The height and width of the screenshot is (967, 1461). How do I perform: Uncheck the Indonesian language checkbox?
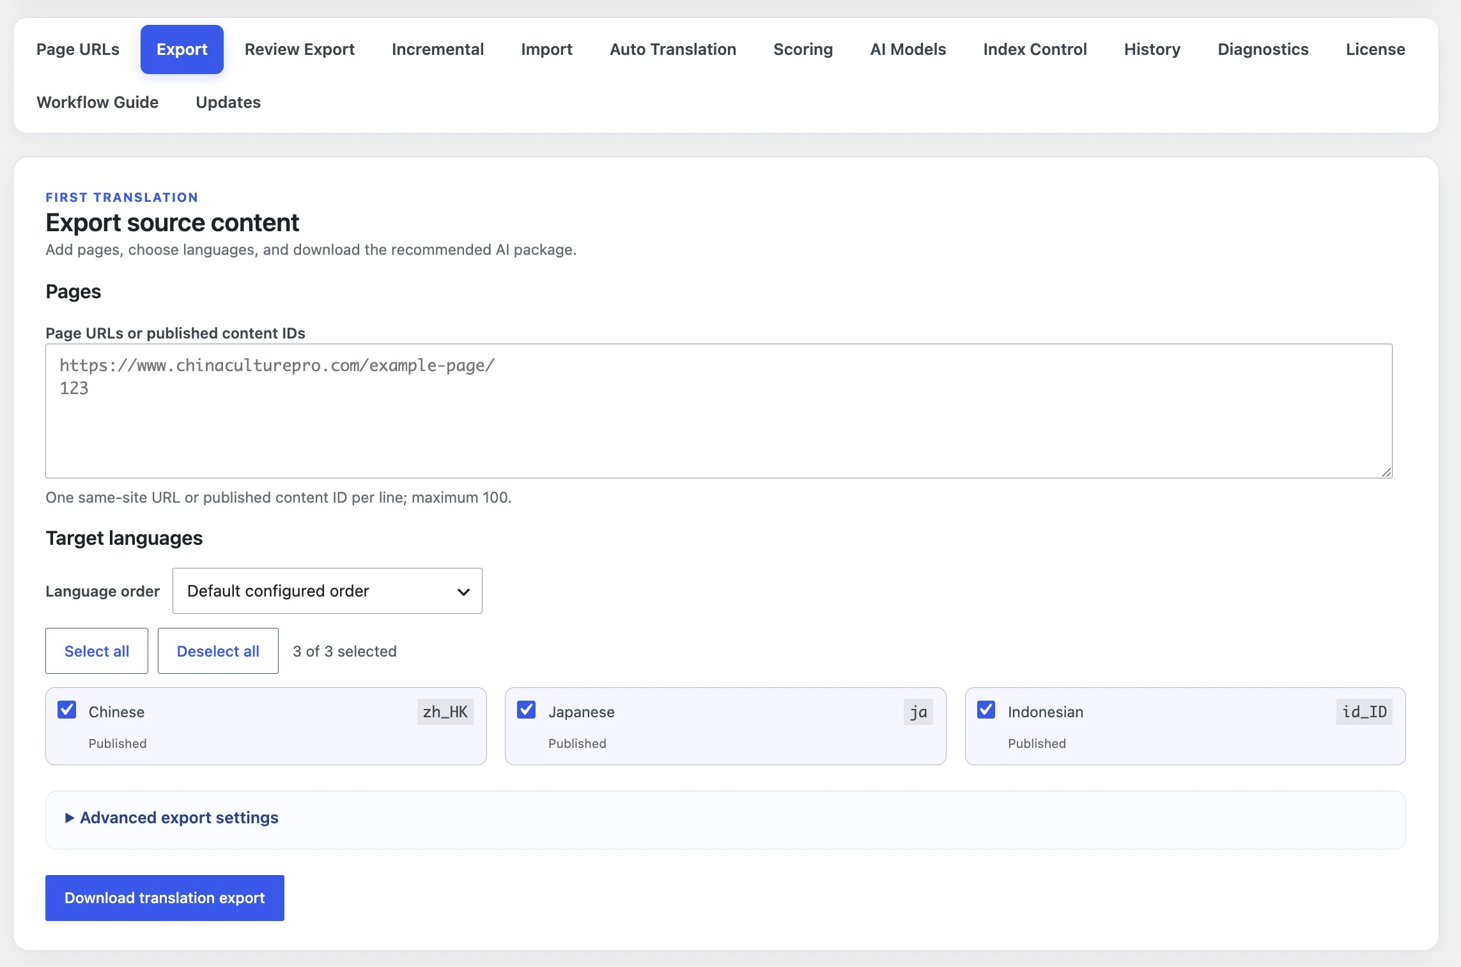[986, 710]
